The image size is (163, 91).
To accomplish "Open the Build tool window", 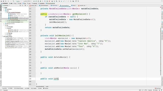I will [40, 88].
